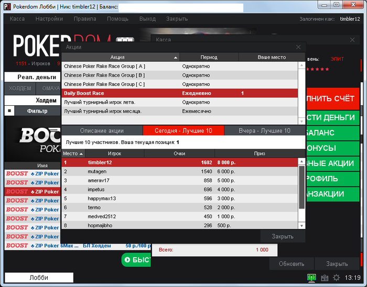Image resolution: width=367 pixels, height=287 pixels.
Task: Switch to the Описание акции tab
Action: point(102,130)
